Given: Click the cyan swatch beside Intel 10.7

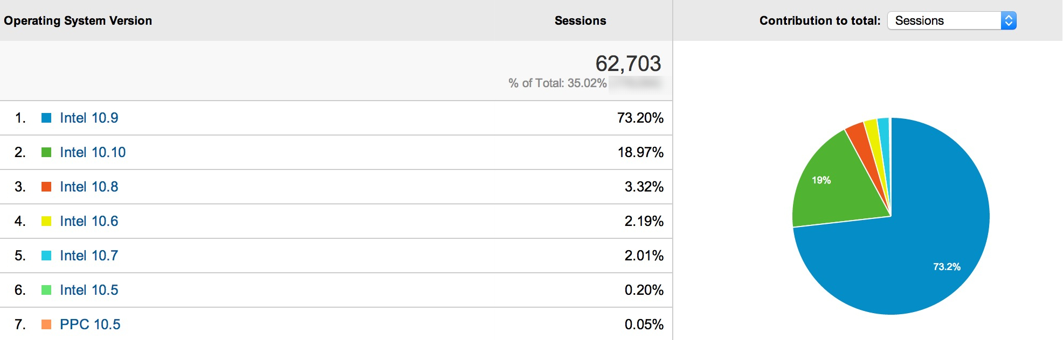Looking at the screenshot, I should pyautogui.click(x=46, y=256).
